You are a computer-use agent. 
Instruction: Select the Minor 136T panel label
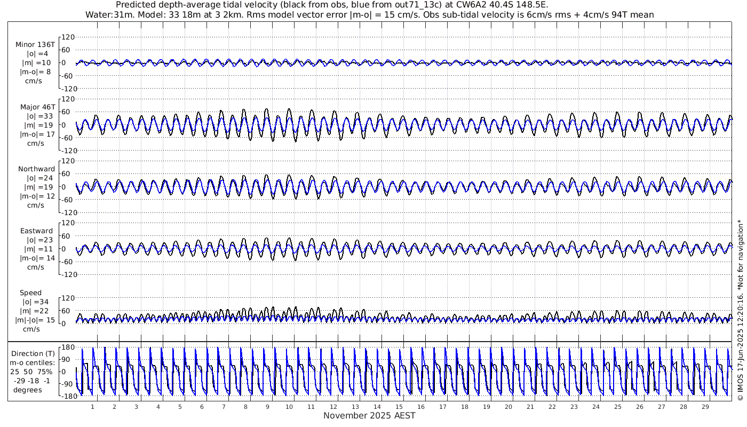[35, 45]
